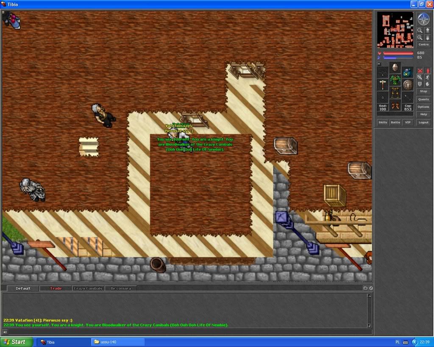The image size is (434, 347).
Task: Click chat scrollbar up arrow
Action: tap(369, 296)
